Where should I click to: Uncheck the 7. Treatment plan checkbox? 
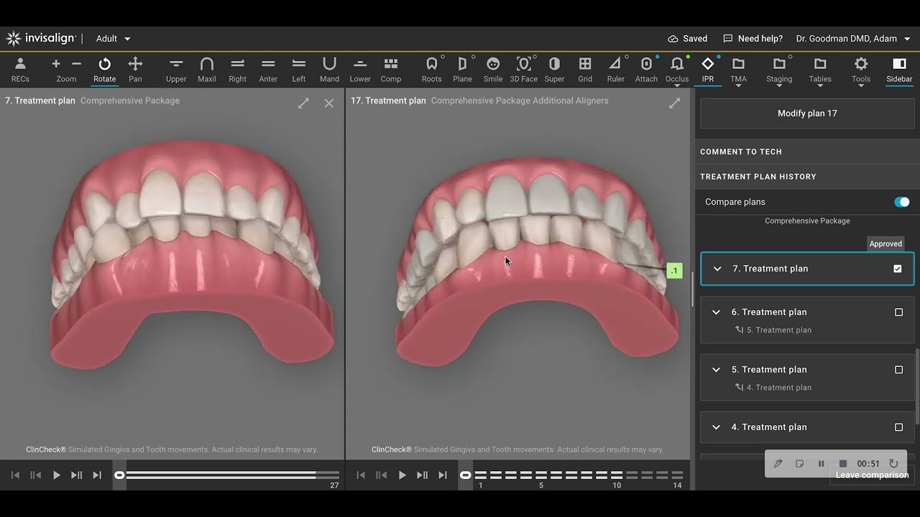pos(898,269)
